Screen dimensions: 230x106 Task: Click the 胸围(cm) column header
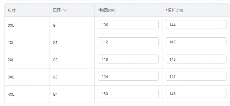click(x=107, y=10)
